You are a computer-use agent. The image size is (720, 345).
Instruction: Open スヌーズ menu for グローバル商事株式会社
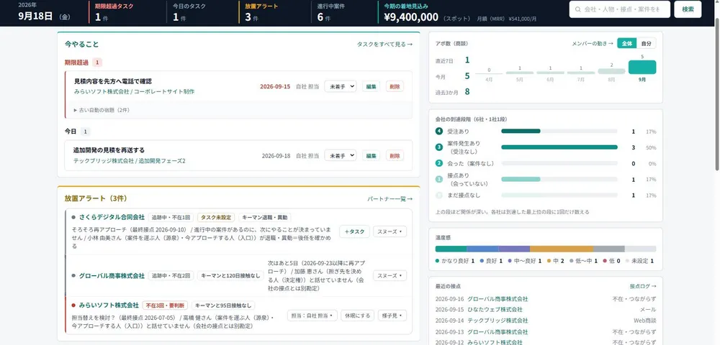click(390, 276)
